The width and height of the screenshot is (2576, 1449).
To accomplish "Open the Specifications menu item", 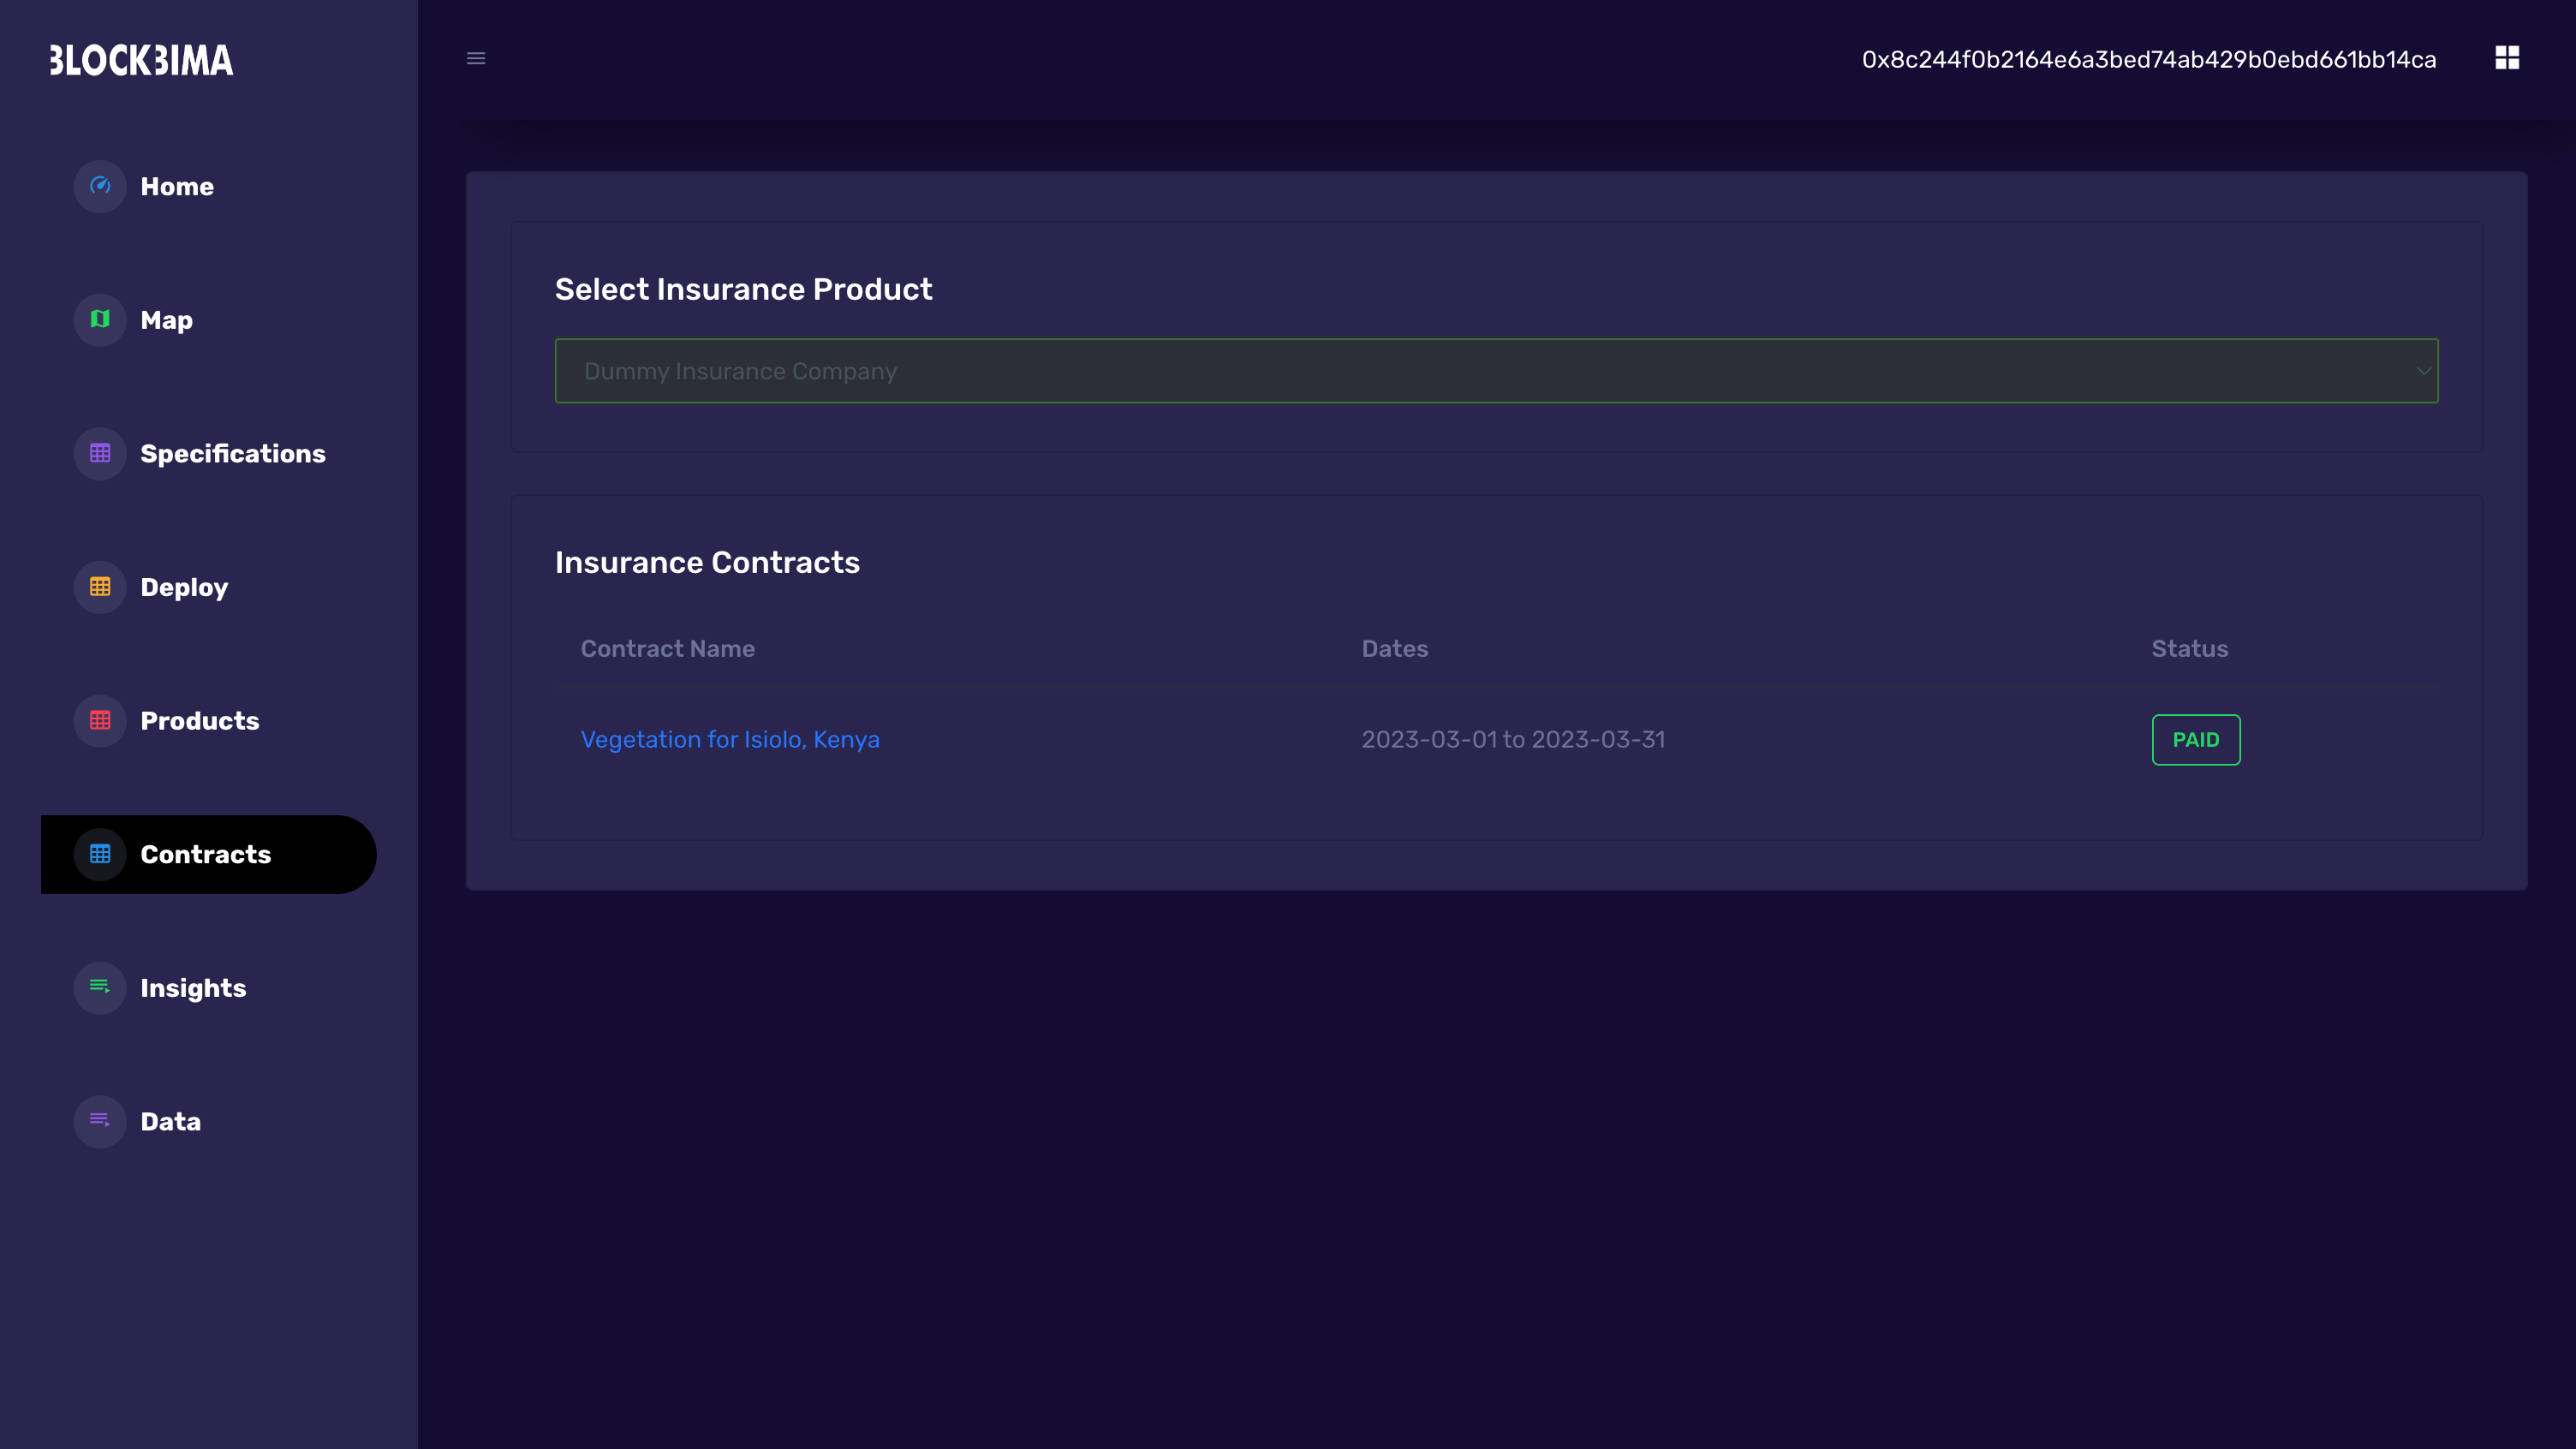I will (x=232, y=453).
